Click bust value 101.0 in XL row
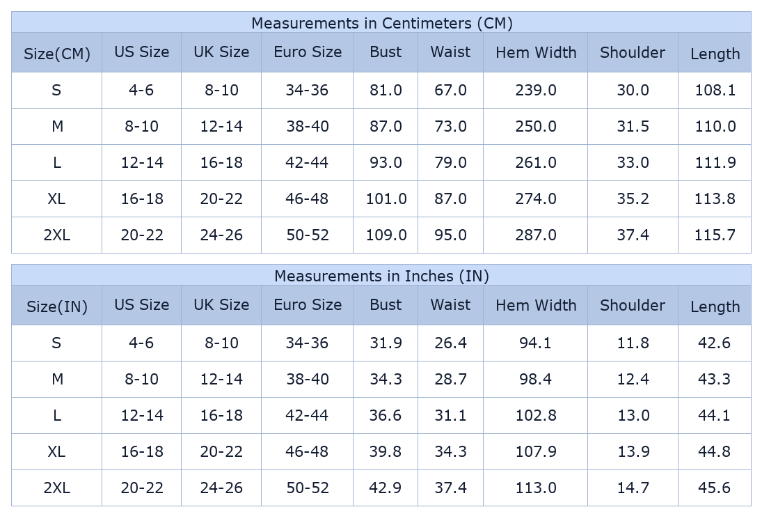Screen dimensions: 762x521 point(386,199)
